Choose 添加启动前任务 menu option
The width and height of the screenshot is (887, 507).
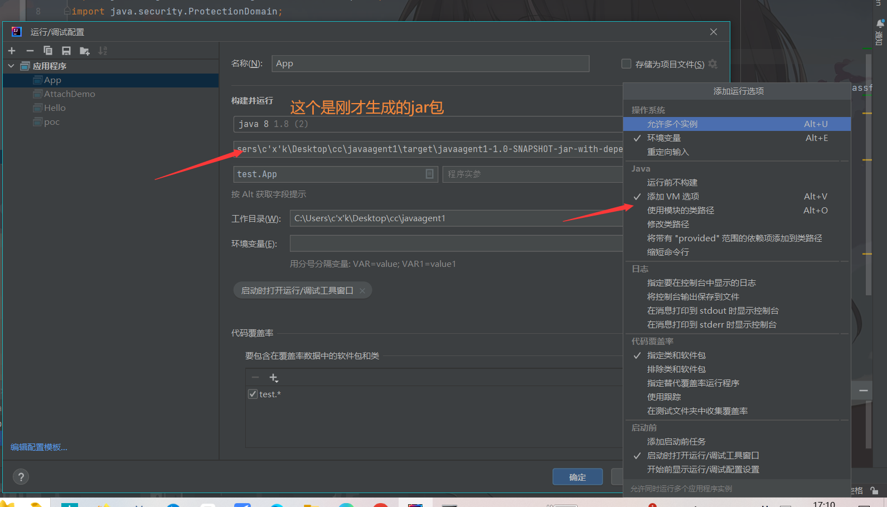point(737,441)
